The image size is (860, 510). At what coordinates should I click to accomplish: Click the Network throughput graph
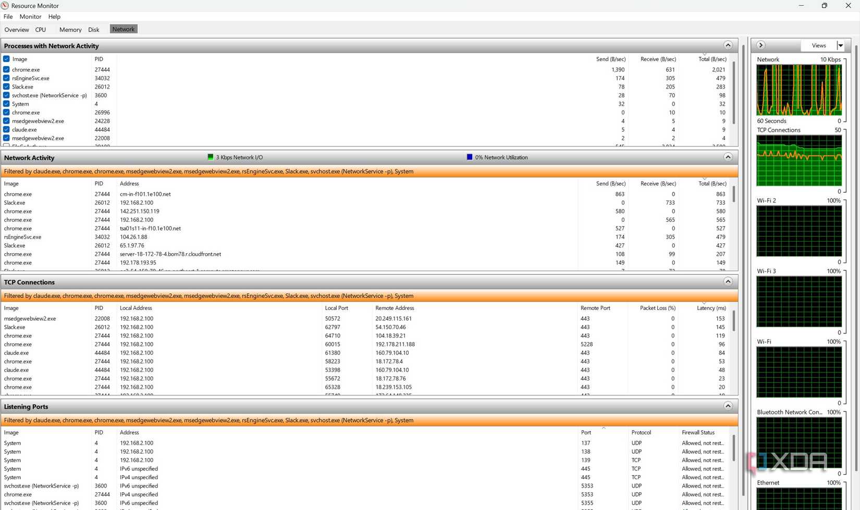tap(799, 90)
